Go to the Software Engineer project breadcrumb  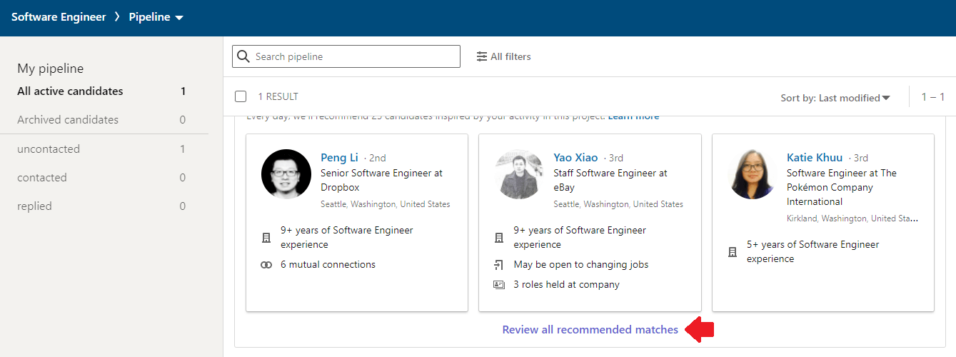(x=59, y=17)
